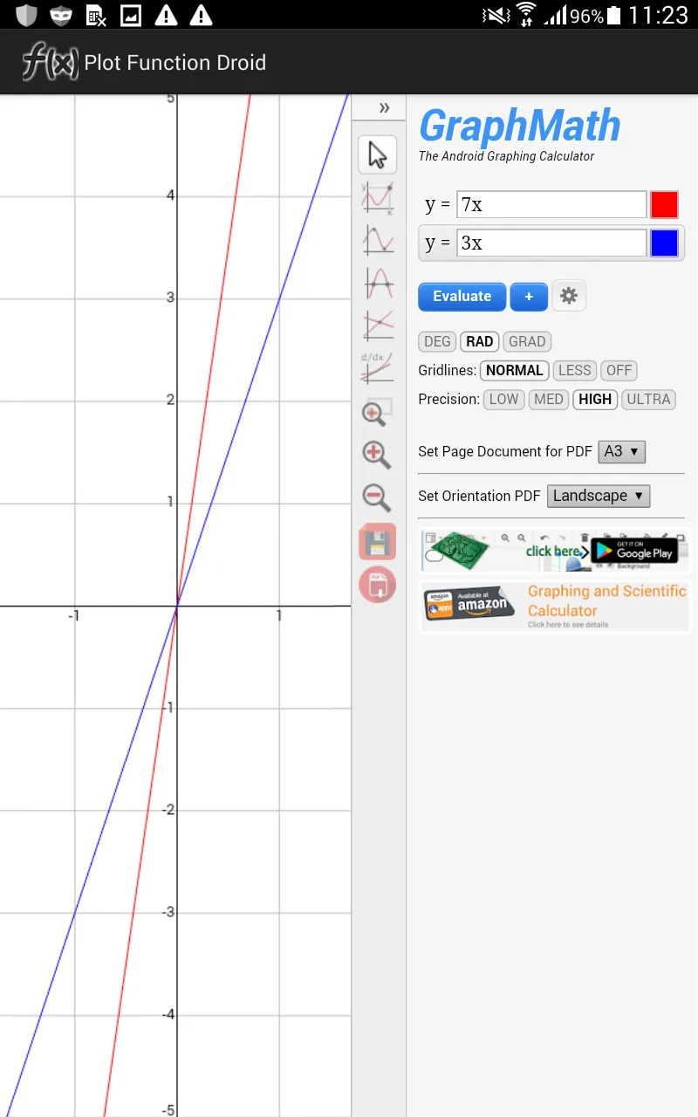This screenshot has height=1117, width=698.
Task: Tap the battery status icon
Action: [x=614, y=15]
